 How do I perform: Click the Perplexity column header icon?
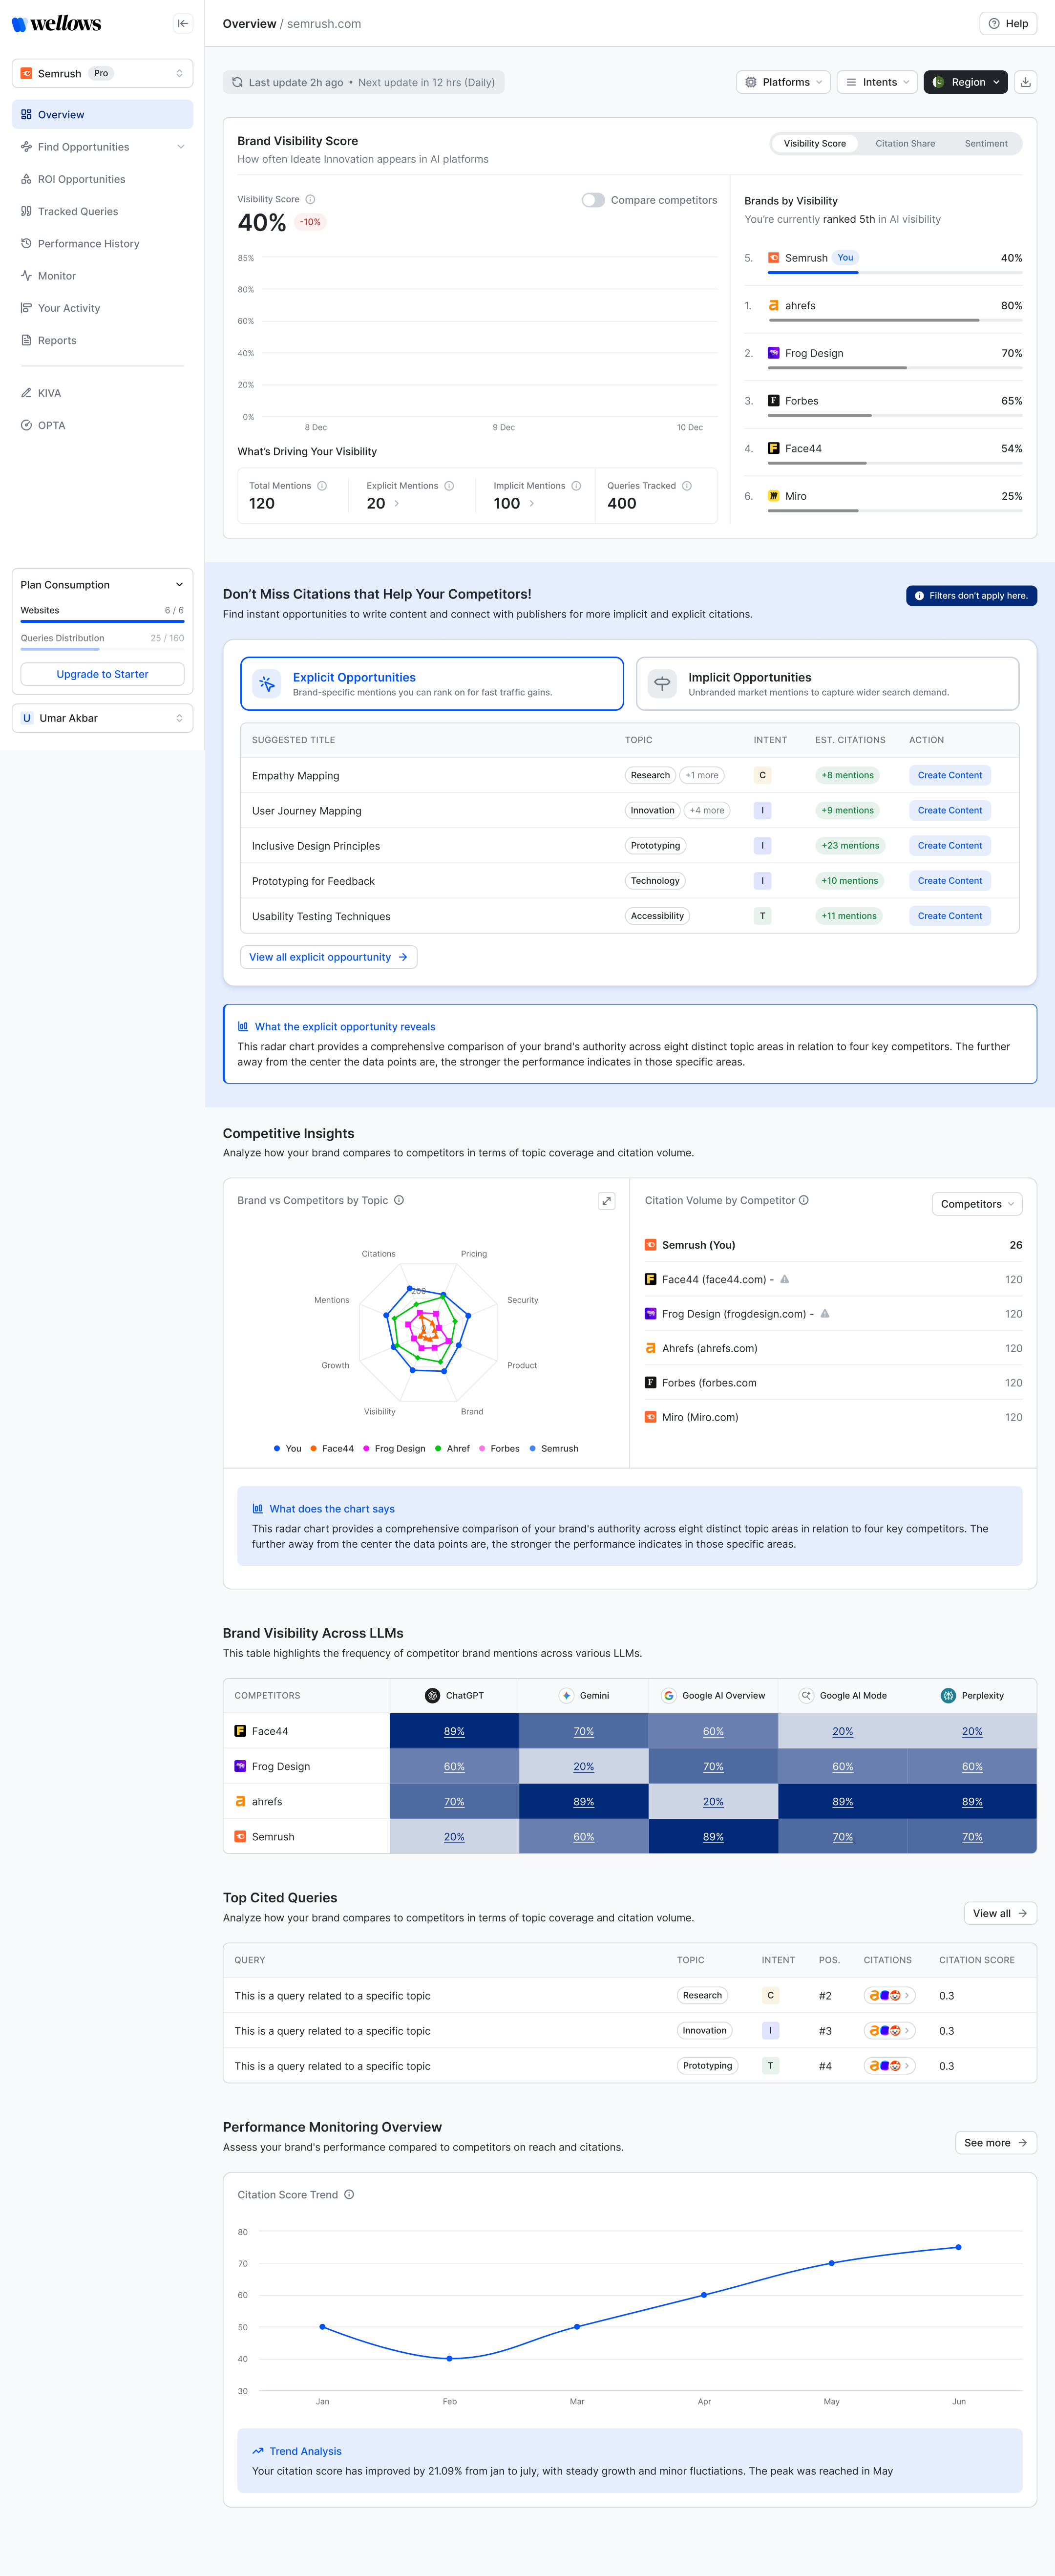[948, 1695]
